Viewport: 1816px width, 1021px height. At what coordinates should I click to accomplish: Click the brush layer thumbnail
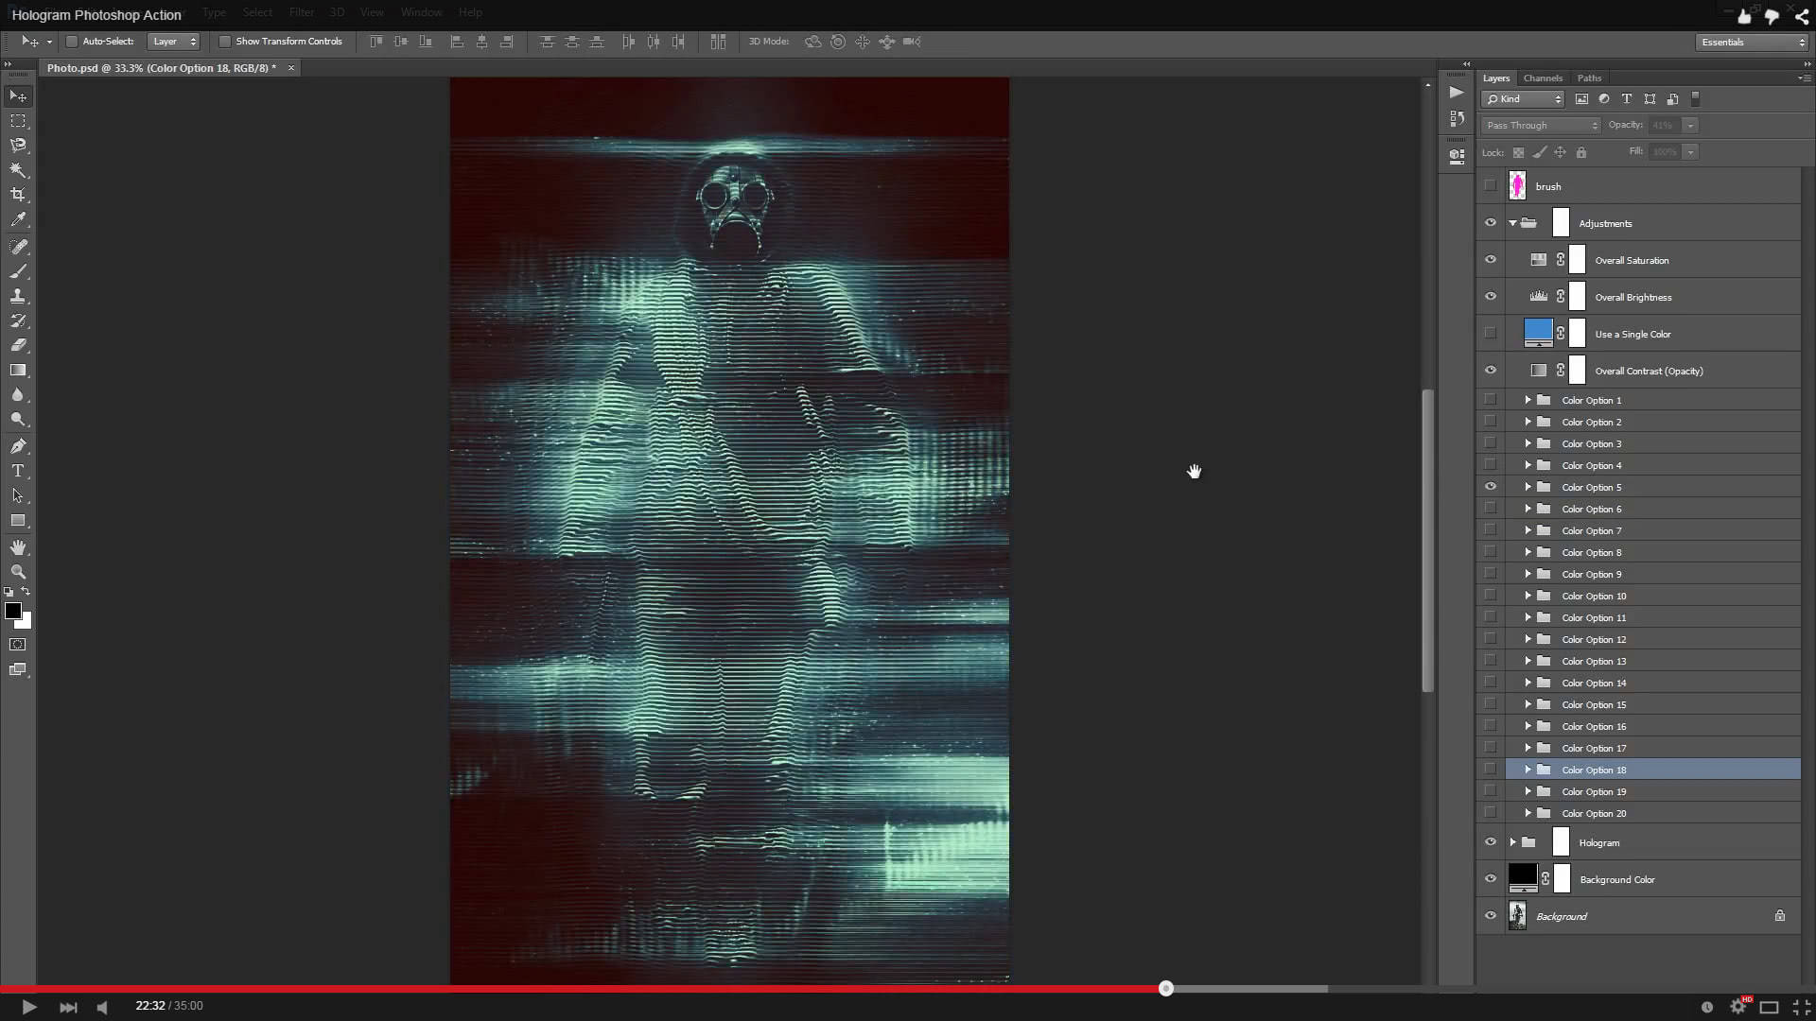(x=1517, y=186)
